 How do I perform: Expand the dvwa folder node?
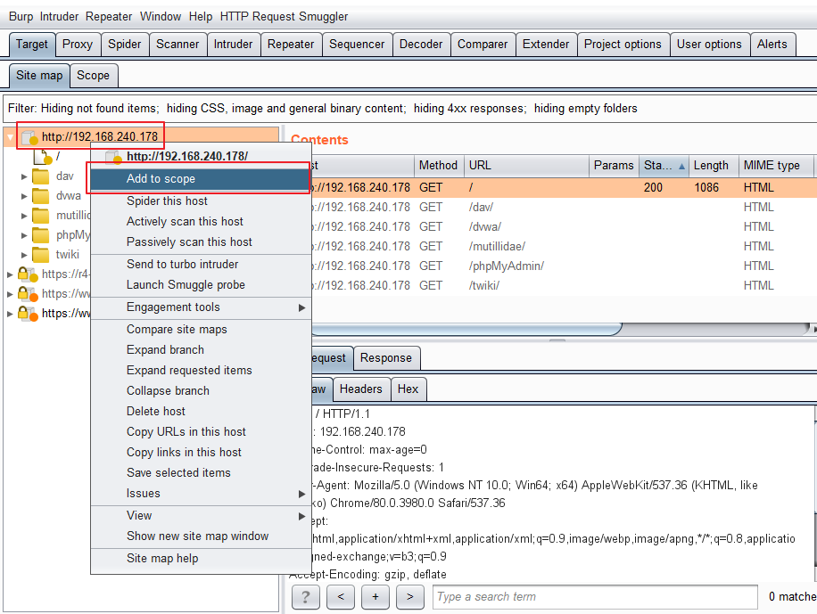(x=24, y=196)
